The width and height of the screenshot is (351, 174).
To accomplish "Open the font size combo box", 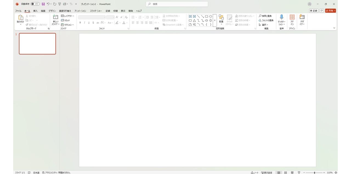I will [110, 17].
